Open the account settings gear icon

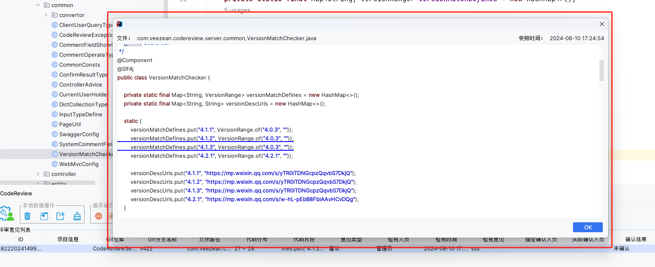[x=7, y=214]
